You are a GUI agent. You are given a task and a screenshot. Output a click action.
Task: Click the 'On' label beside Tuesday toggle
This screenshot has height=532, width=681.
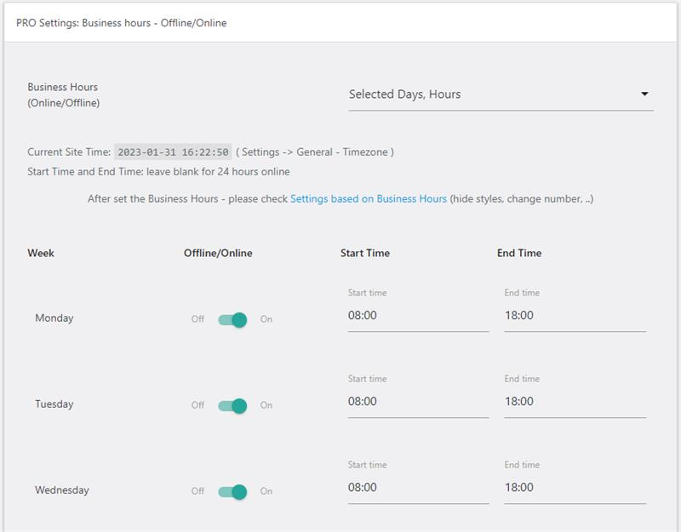266,405
